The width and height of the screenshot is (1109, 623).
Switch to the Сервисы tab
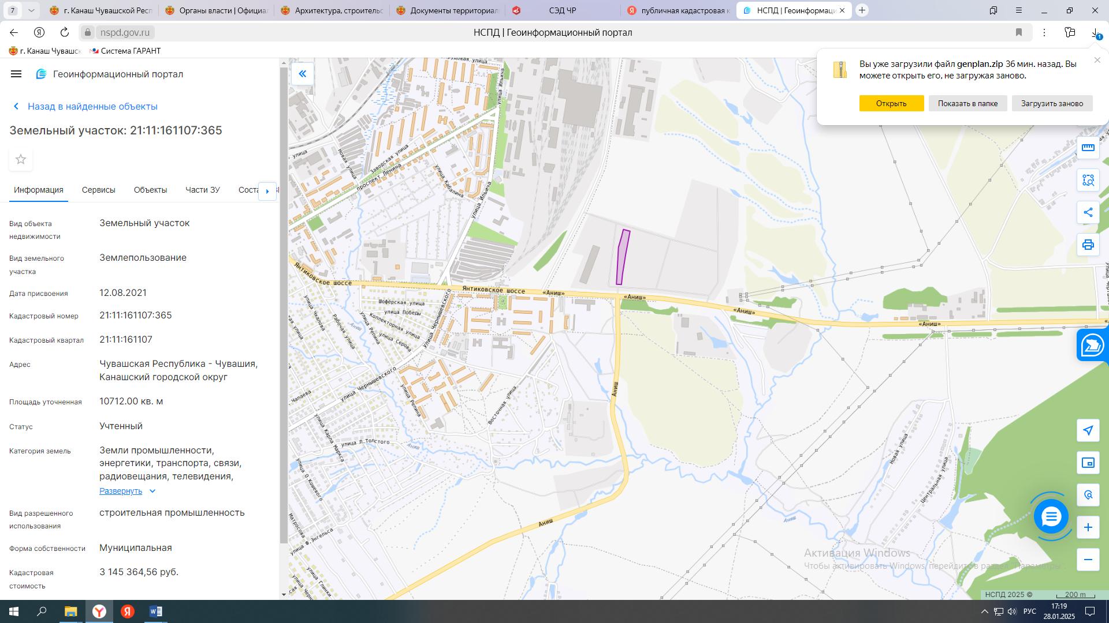pyautogui.click(x=98, y=190)
